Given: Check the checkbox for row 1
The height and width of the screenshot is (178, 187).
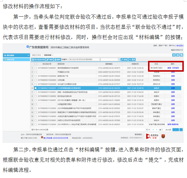Looking at the screenshot, I should coord(35,68).
